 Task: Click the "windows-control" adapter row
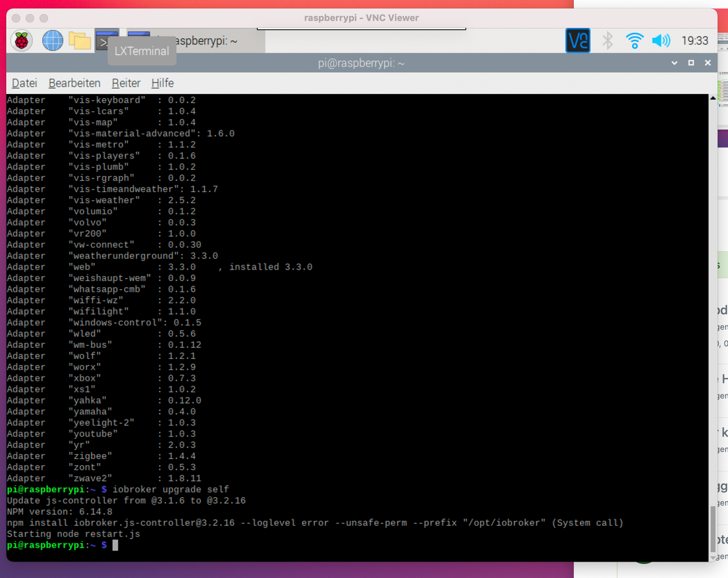(104, 322)
